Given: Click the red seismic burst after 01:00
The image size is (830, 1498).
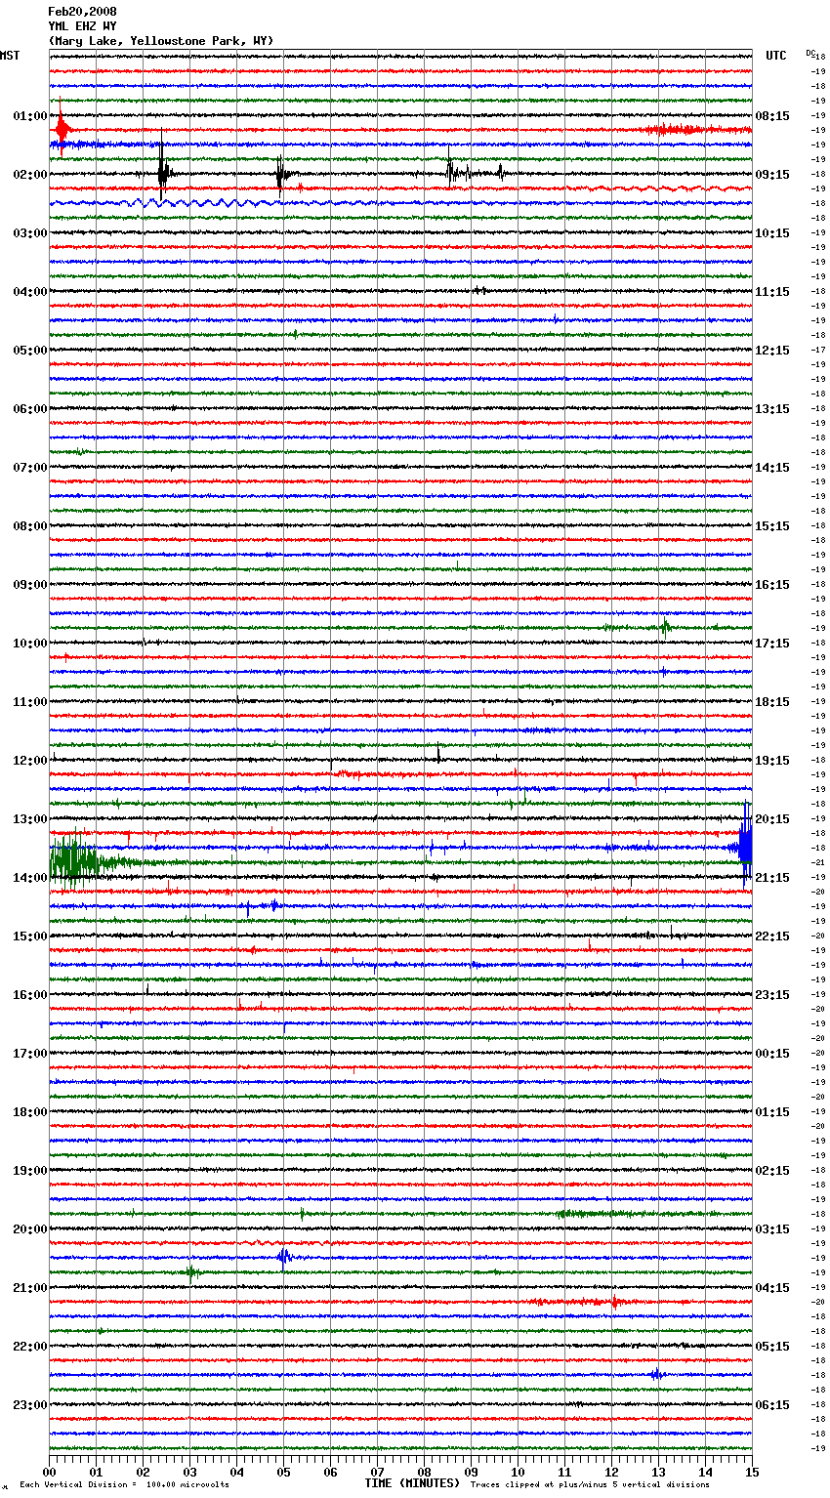Looking at the screenshot, I should click(x=62, y=129).
